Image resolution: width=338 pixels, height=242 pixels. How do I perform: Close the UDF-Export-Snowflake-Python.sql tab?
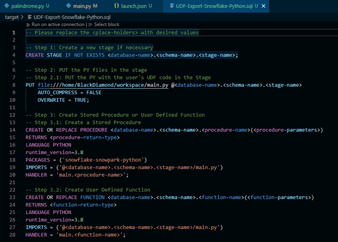(263, 6)
